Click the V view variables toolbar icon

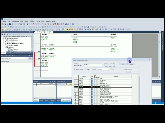pyautogui.click(x=86, y=29)
